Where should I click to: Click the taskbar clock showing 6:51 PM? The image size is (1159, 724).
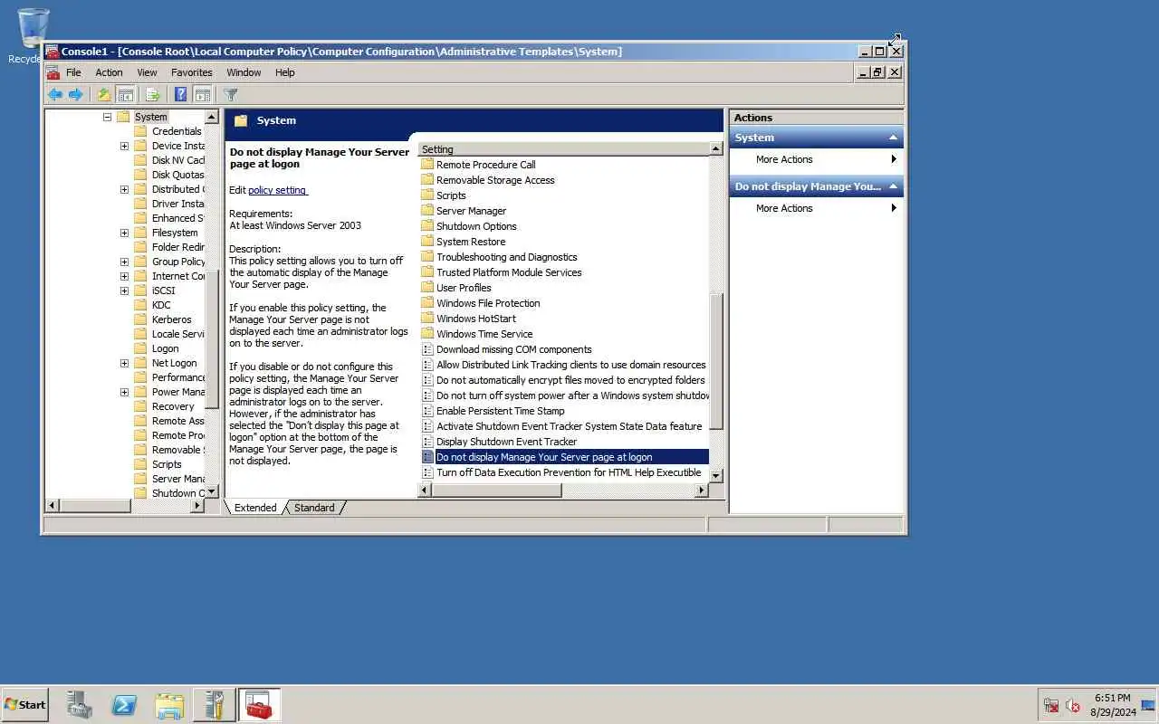1112,705
